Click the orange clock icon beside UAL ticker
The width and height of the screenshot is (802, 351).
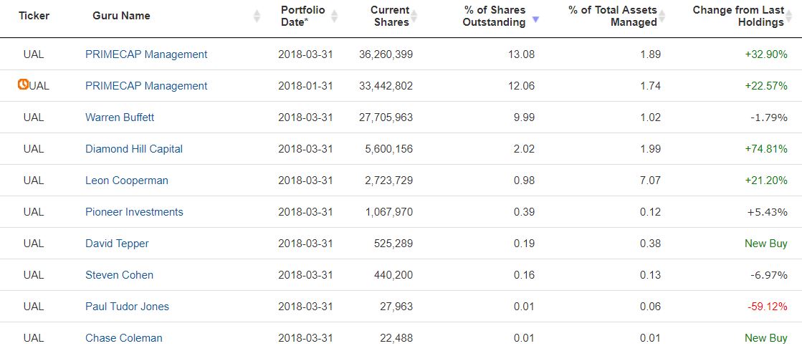[x=22, y=85]
